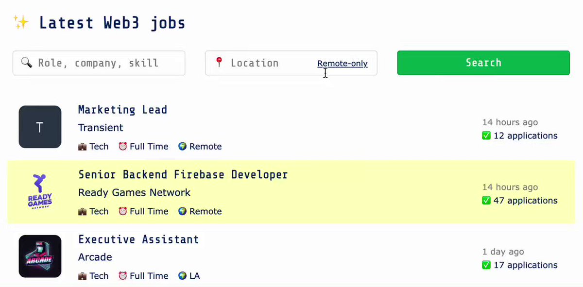Toggle the Remote-only filter link

point(343,64)
